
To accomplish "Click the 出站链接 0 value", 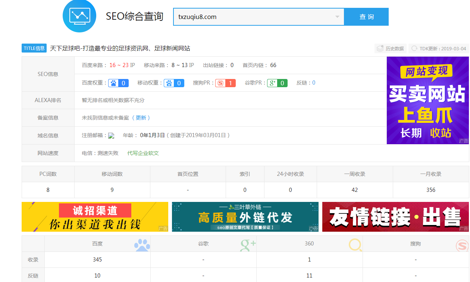I will point(232,65).
